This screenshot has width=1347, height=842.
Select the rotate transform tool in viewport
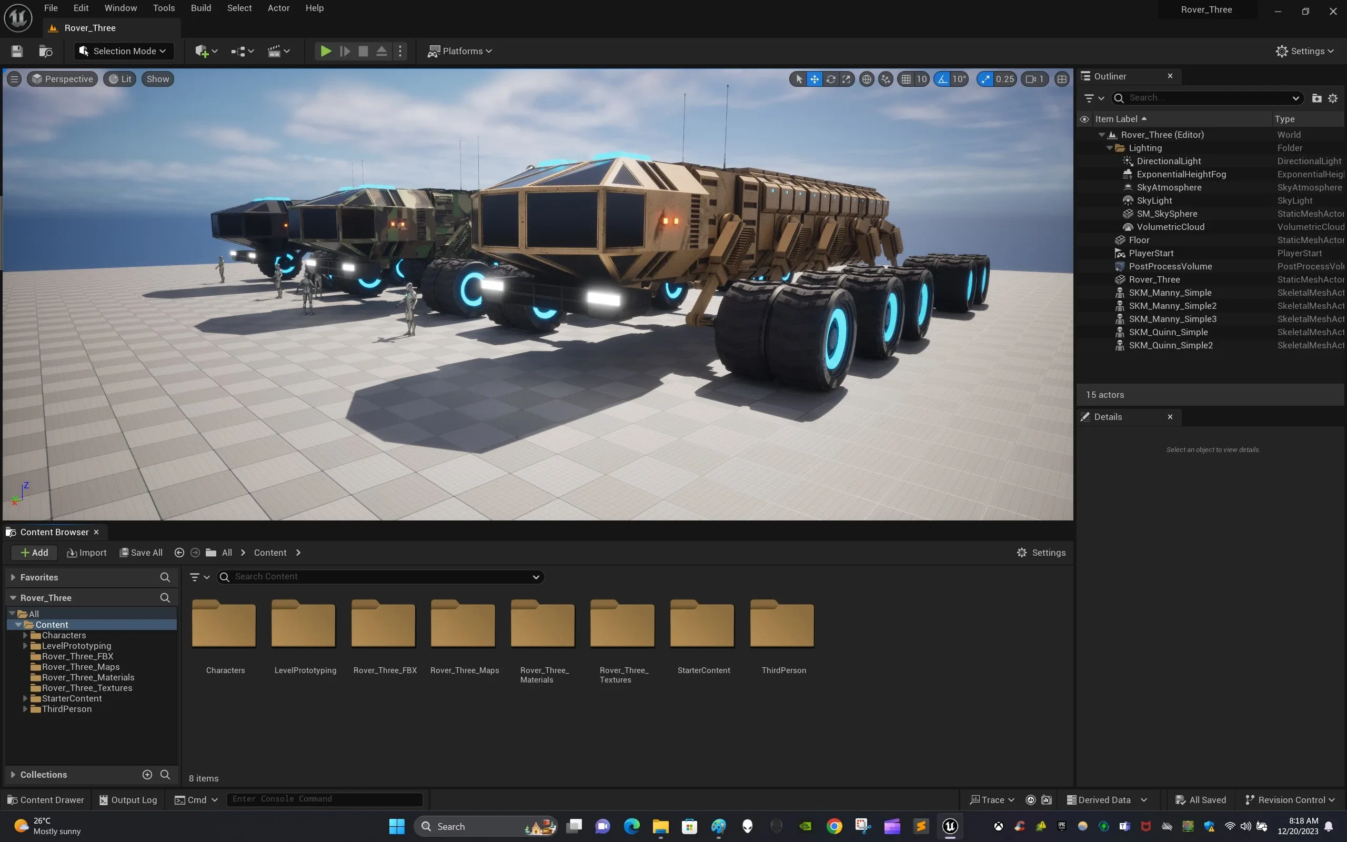[830, 79]
